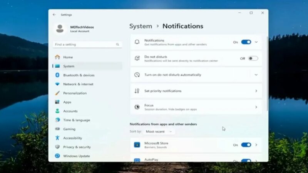Screen dimensions: 308x173
Task: Minimize the Settings window
Action: point(239,13)
